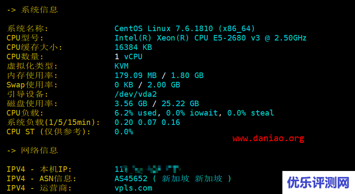Screen dimensions: 355x194
Task: Click the /dev/vda2 boot device path
Action: pos(135,94)
